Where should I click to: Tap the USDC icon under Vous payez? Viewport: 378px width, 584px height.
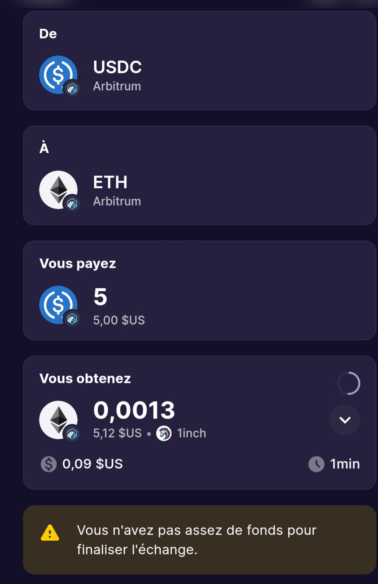coord(58,305)
